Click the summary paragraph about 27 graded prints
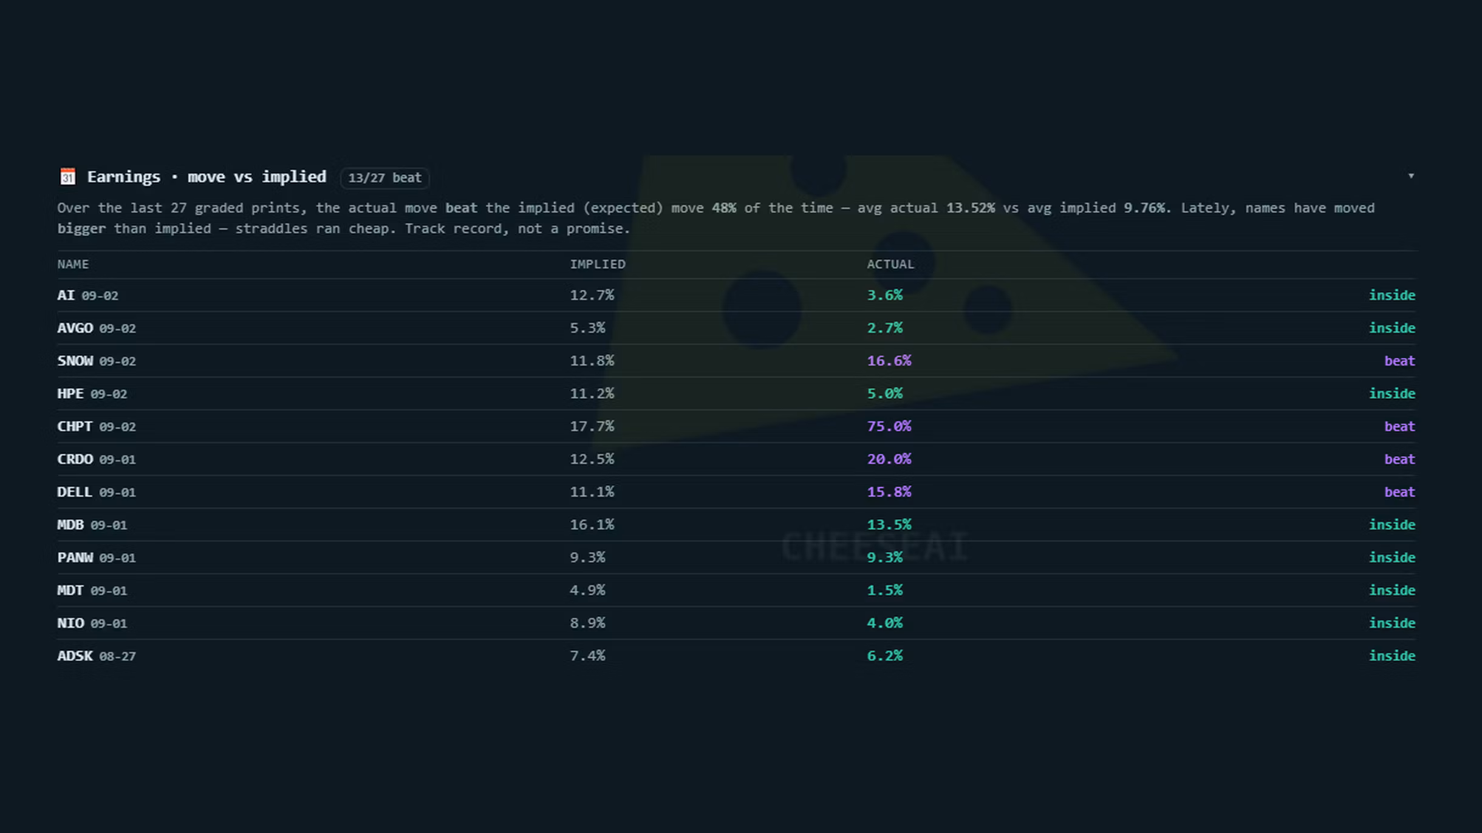The height and width of the screenshot is (833, 1482). click(716, 219)
